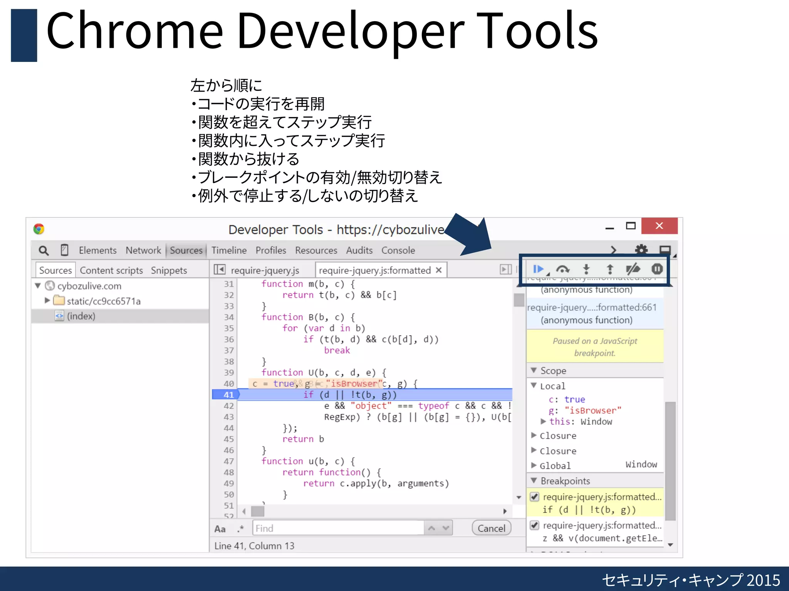789x591 pixels.
Task: Uncheck breakpoint if (d || !t(b, g))
Action: click(x=534, y=497)
